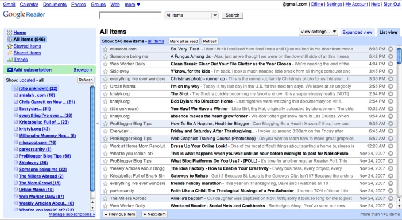Viewport: 402px width, 220px height.
Task: Click the feed icon next to kristyk.org (42)
Action: (16, 129)
